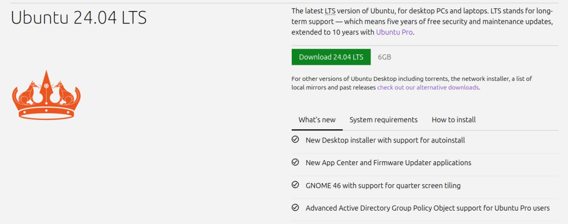
Task: Click the 'latest LTS version of Ubuntu' description paragraph
Action: [422, 21]
